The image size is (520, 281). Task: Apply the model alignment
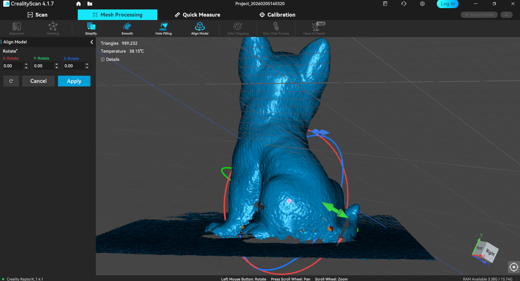[74, 81]
